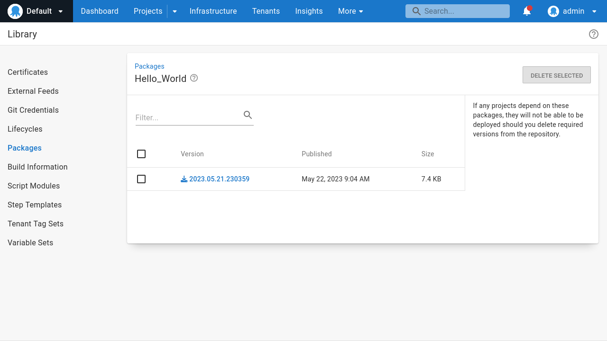The width and height of the screenshot is (607, 341).
Task: Click the Octopus logo in top-left corner
Action: (15, 11)
